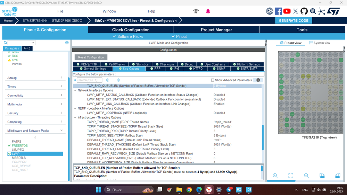The height and width of the screenshot is (195, 347).
Task: Open the YouTube icon in header
Action: 287,11
